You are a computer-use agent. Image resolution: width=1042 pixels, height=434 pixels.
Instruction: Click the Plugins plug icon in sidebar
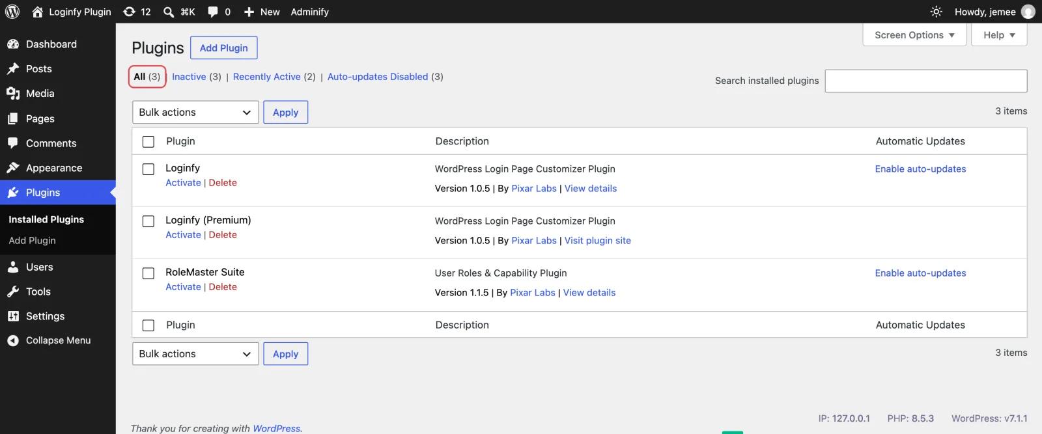pos(13,193)
